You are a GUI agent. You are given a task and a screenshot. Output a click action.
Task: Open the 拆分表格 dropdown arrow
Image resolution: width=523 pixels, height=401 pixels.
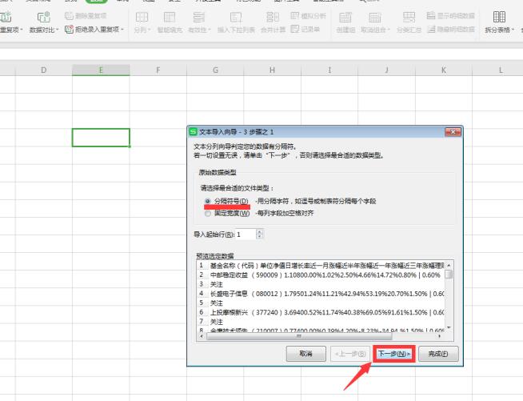[513, 30]
